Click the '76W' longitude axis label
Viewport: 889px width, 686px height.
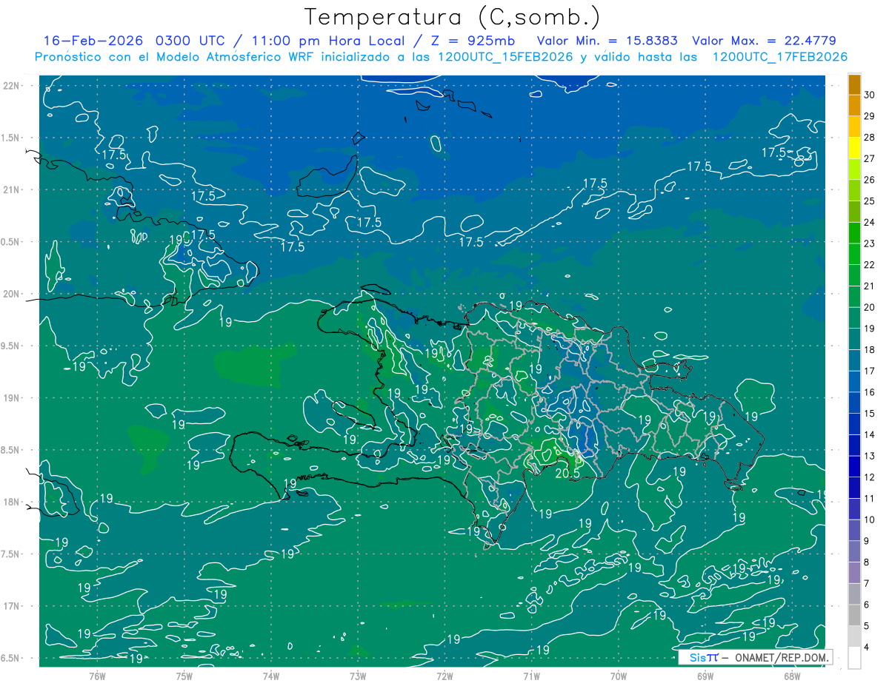point(97,676)
